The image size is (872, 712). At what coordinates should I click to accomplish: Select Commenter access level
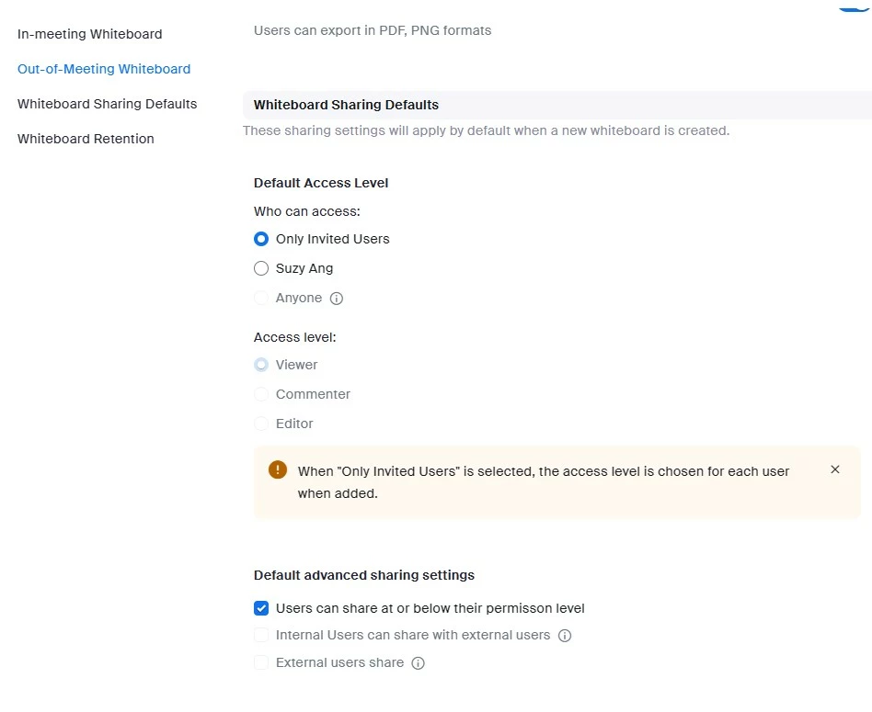point(261,394)
